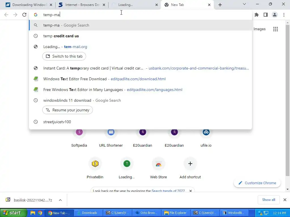The image size is (290, 217).
Task: Open Search trends of 2022 link
Action: tap(168, 191)
